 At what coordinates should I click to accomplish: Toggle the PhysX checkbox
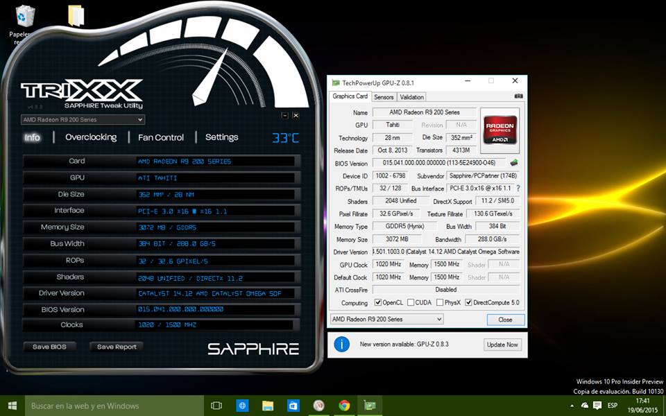[440, 302]
